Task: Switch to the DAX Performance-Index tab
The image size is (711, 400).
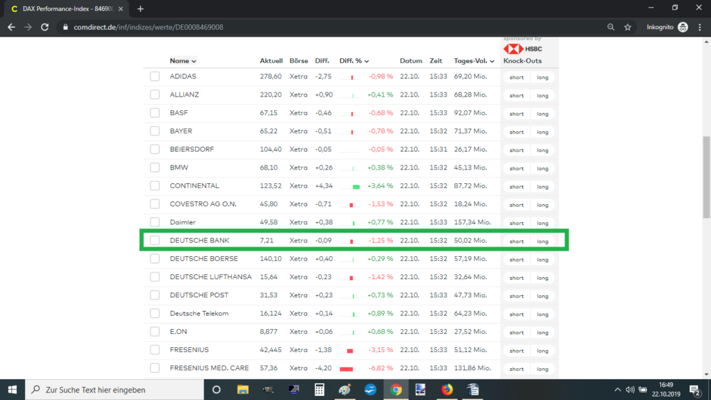Action: pyautogui.click(x=67, y=8)
